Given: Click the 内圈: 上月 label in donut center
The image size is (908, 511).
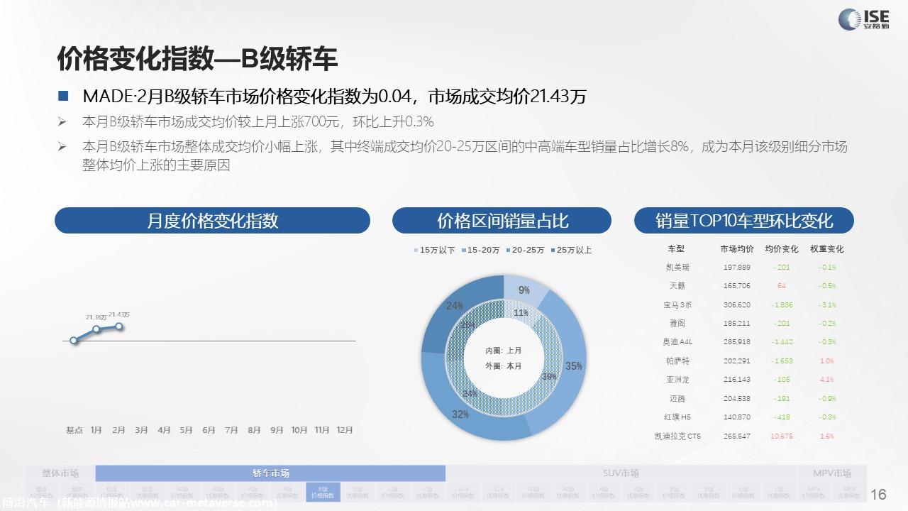Looking at the screenshot, I should (503, 351).
